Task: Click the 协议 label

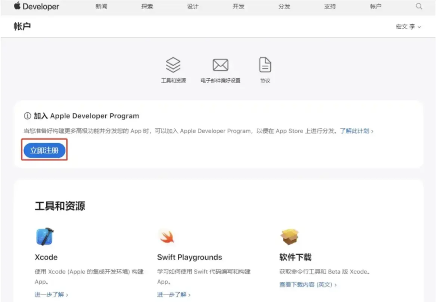Action: (x=265, y=81)
